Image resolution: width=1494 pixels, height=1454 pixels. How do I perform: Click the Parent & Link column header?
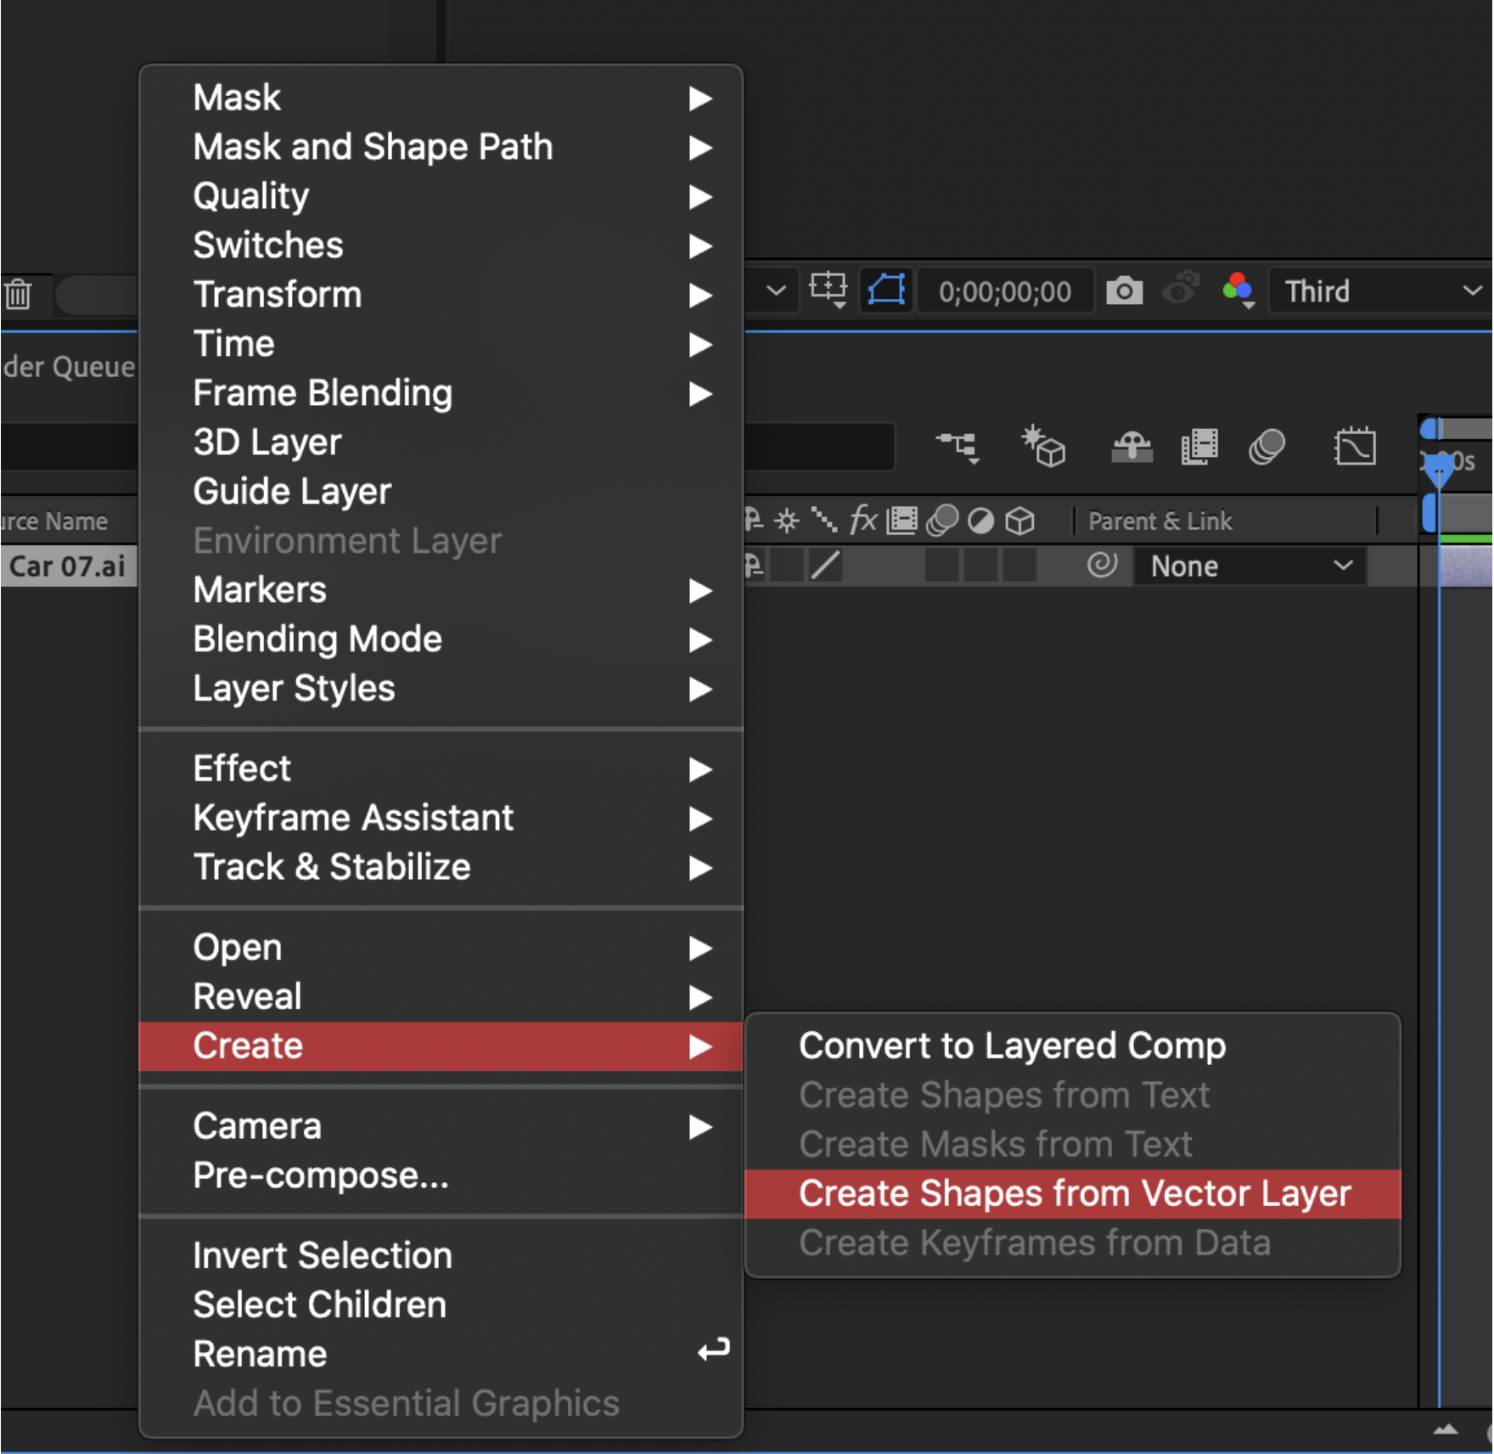point(1160,521)
